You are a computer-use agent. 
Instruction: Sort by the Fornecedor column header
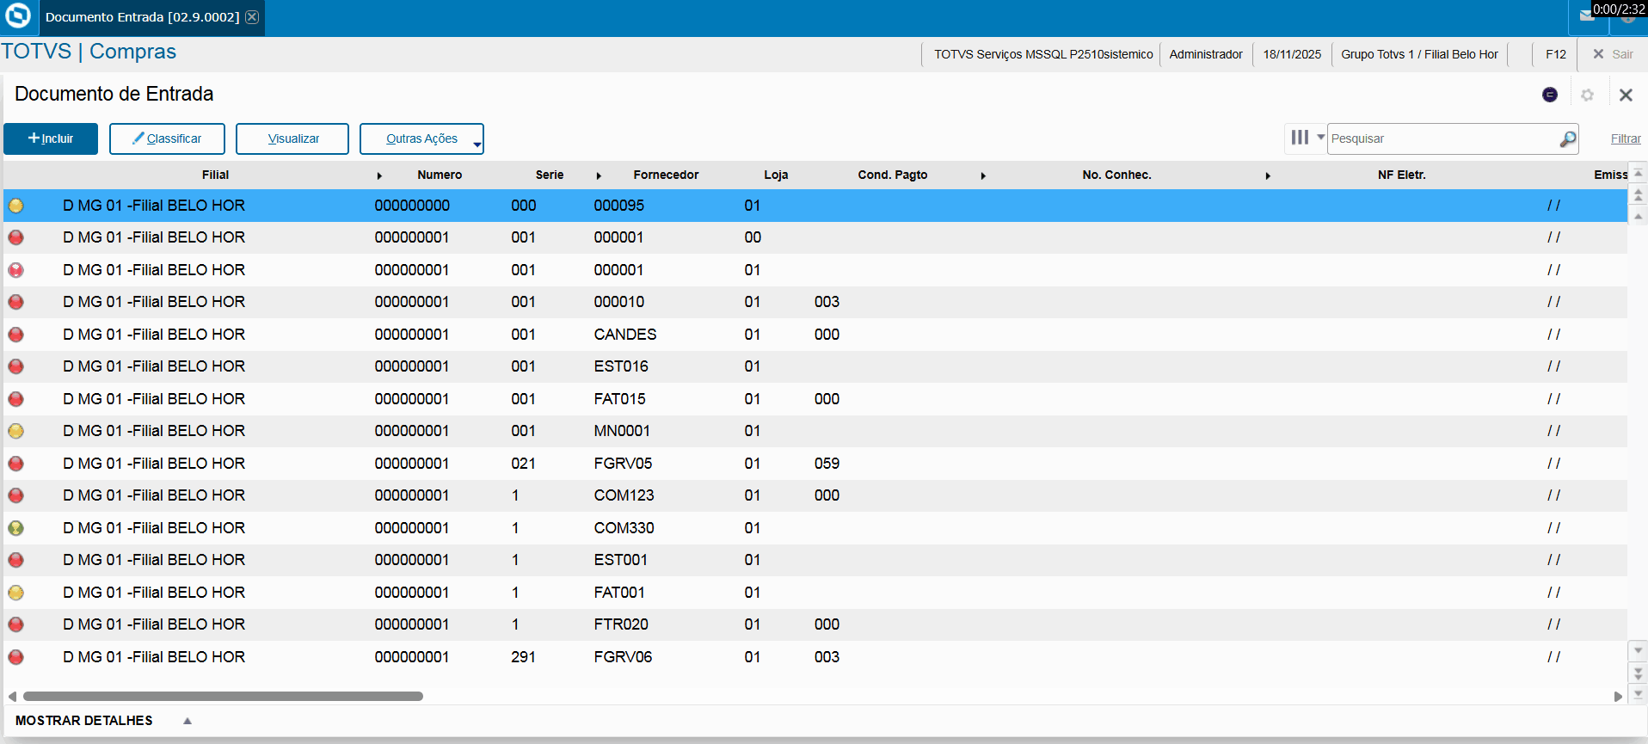(x=666, y=175)
